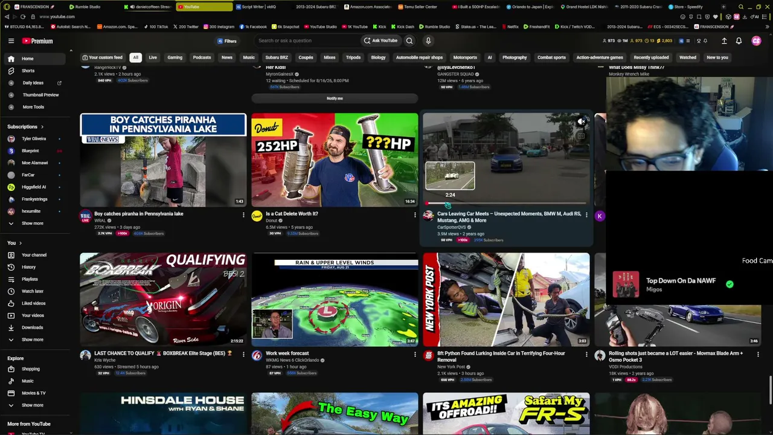773x435 pixels.
Task: Switch to the Store - Speedify tab
Action: click(x=685, y=7)
